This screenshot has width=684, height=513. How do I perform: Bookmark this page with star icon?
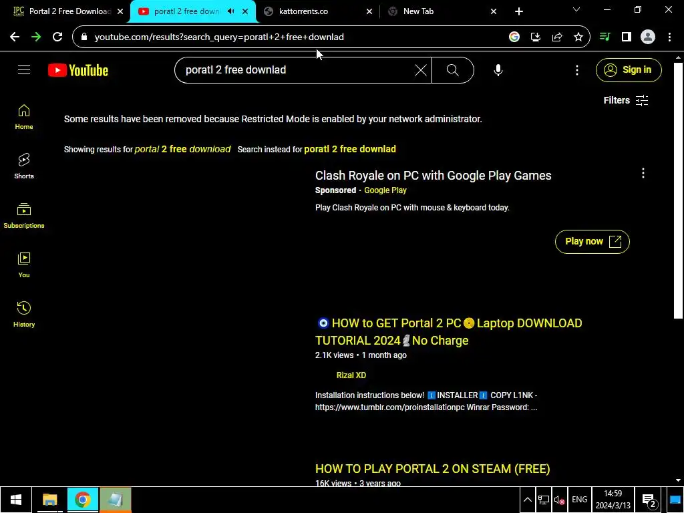coord(578,37)
